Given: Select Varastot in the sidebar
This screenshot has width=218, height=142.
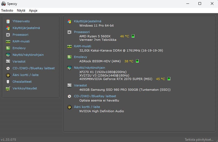Looking at the screenshot, I should pyautogui.click(x=19, y=61).
